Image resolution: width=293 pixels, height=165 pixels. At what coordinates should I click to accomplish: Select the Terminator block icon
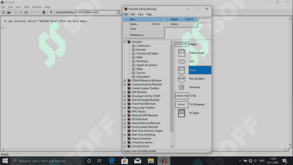click(181, 87)
